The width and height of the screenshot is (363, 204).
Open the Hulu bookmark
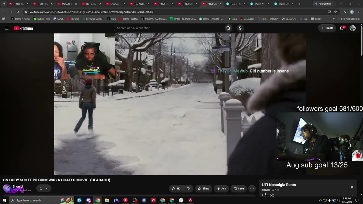click(x=111, y=19)
